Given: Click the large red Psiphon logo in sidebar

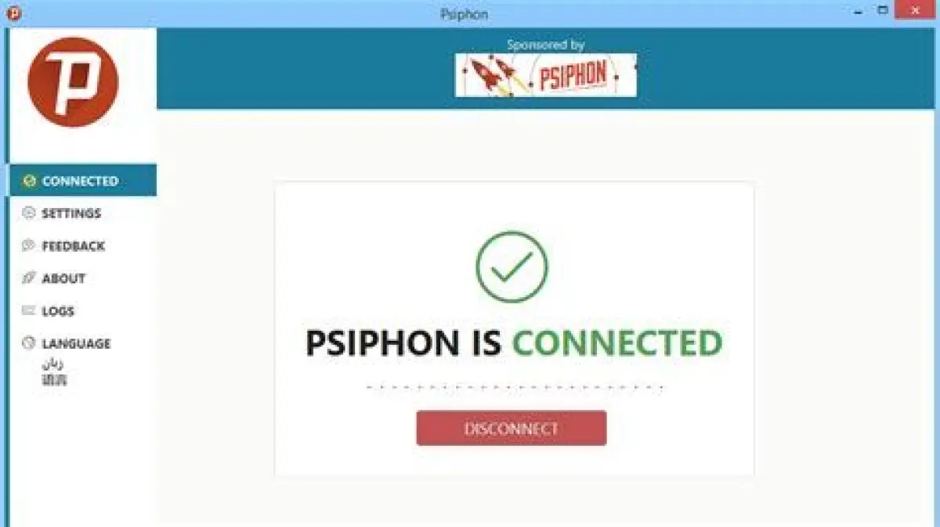Looking at the screenshot, I should click(73, 81).
